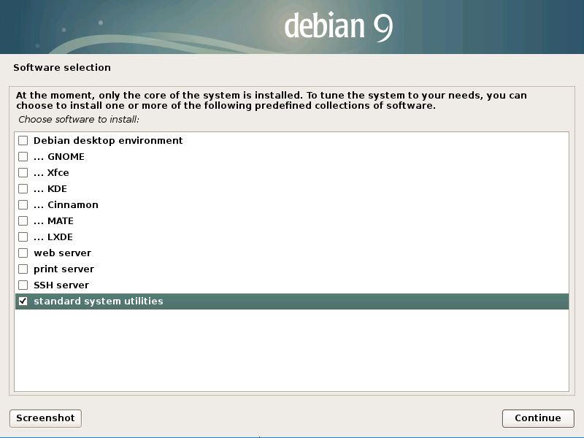
Task: Select the 'SSH server' label text
Action: [61, 285]
